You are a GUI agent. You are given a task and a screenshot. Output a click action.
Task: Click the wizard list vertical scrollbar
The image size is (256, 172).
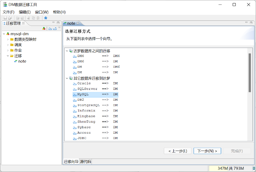click(250, 73)
